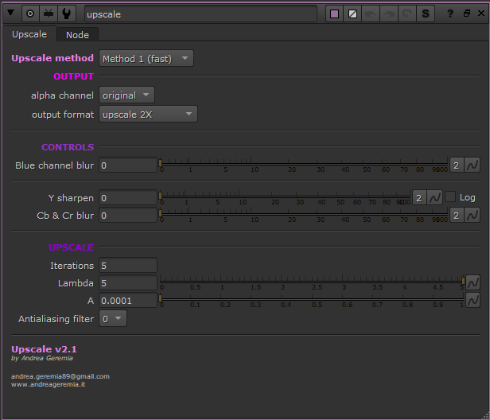Click the Iterations input field
490x420 pixels.
(127, 266)
